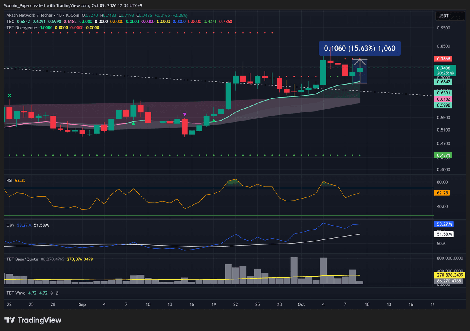Viewport: 470px width, 331px height.
Task: Click the TBT Wave legend label
Action: click(x=16, y=293)
